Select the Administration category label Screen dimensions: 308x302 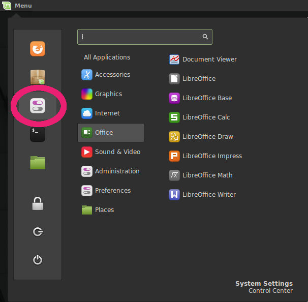click(117, 171)
